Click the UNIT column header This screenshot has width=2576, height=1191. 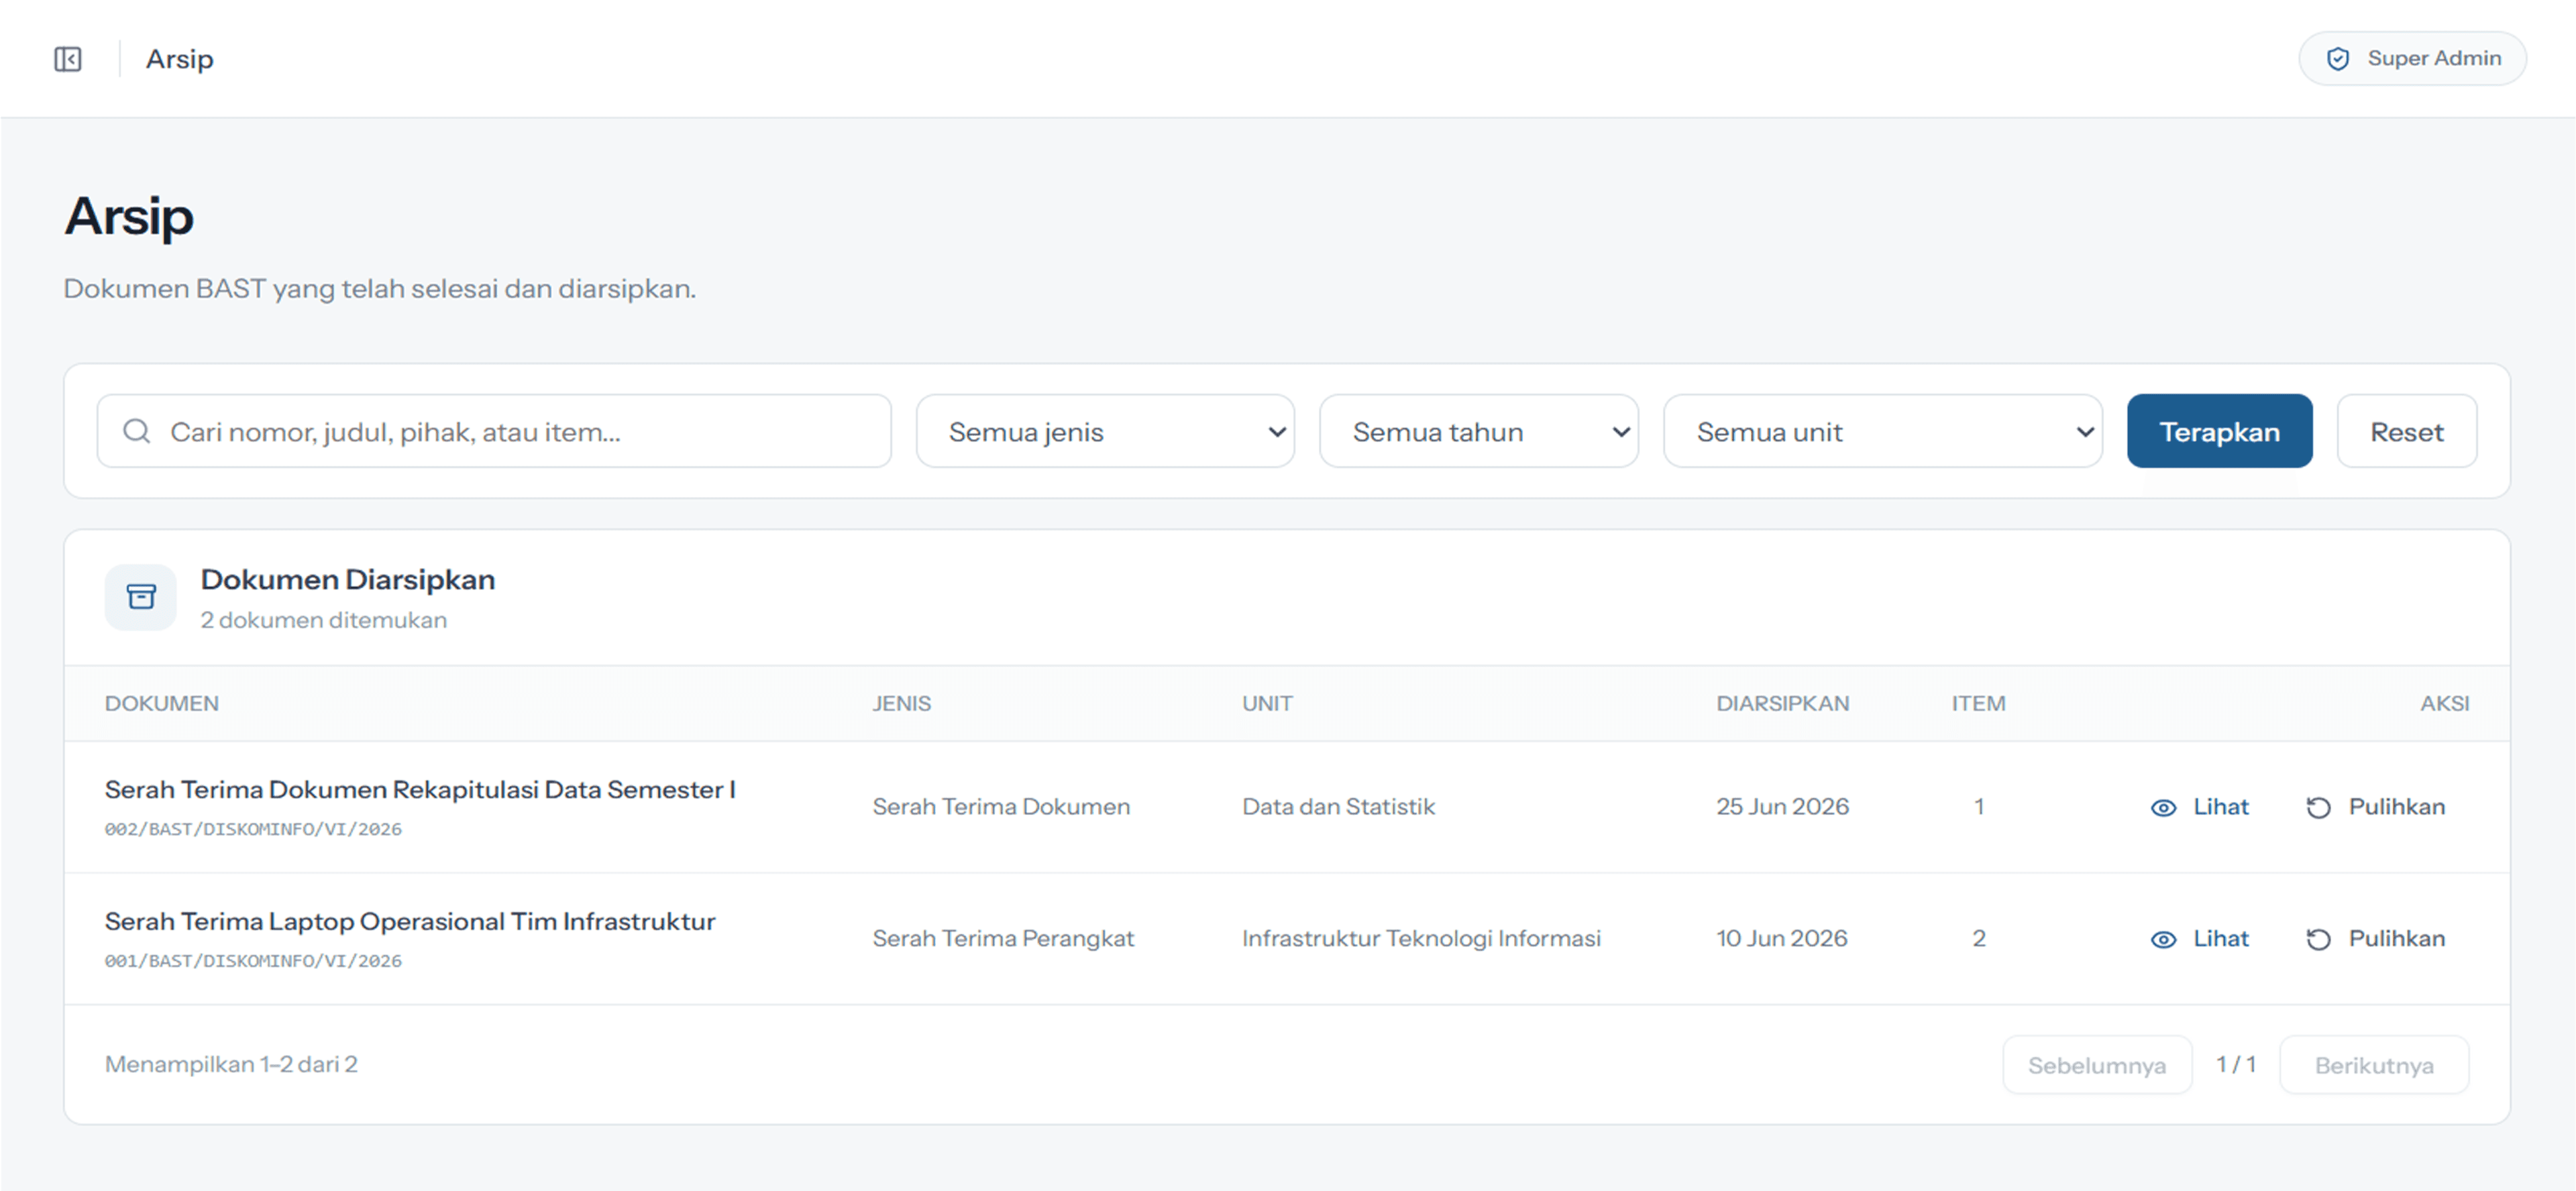coord(1267,704)
